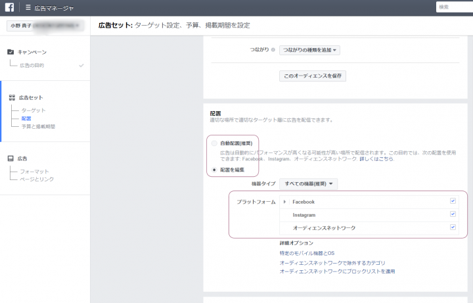Click the 詳細オプション label

click(296, 243)
